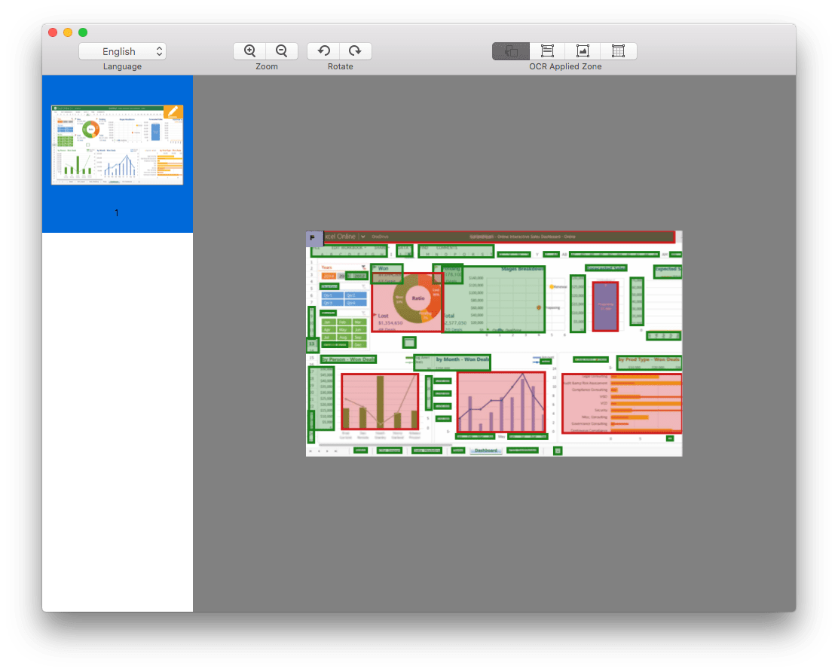This screenshot has width=838, height=672.
Task: Minimize the window with yellow button
Action: point(68,32)
